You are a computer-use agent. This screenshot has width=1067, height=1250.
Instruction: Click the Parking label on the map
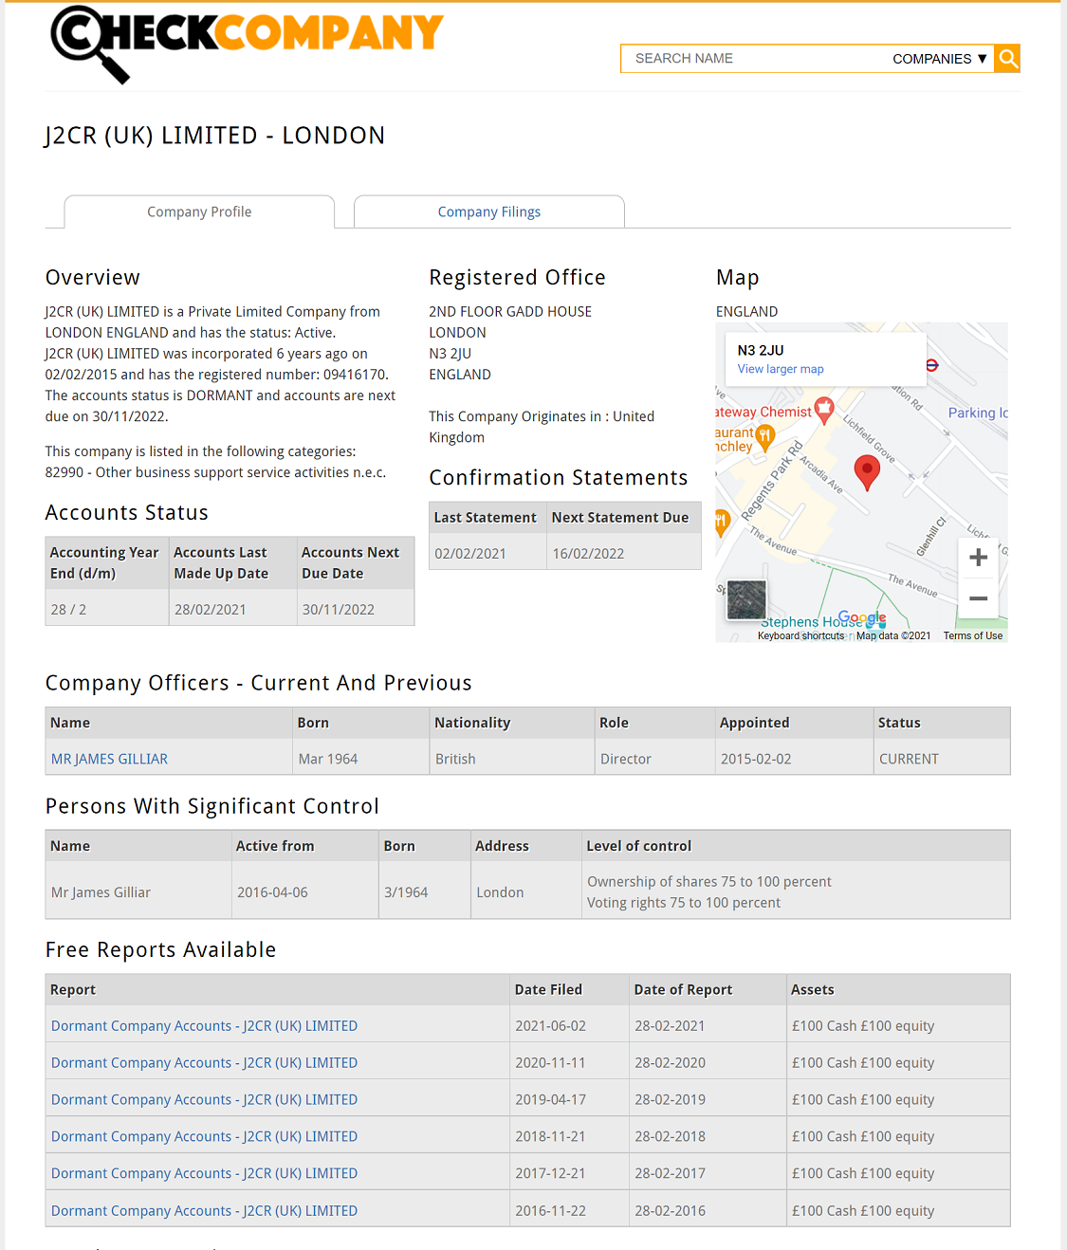click(x=978, y=413)
